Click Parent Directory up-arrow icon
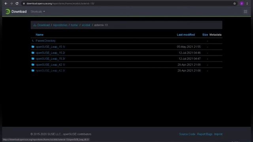Image resolution: width=253 pixels, height=142 pixels. [33, 41]
